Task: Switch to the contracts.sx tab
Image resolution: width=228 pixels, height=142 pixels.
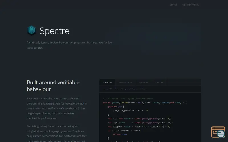Action: pyautogui.click(x=125, y=82)
